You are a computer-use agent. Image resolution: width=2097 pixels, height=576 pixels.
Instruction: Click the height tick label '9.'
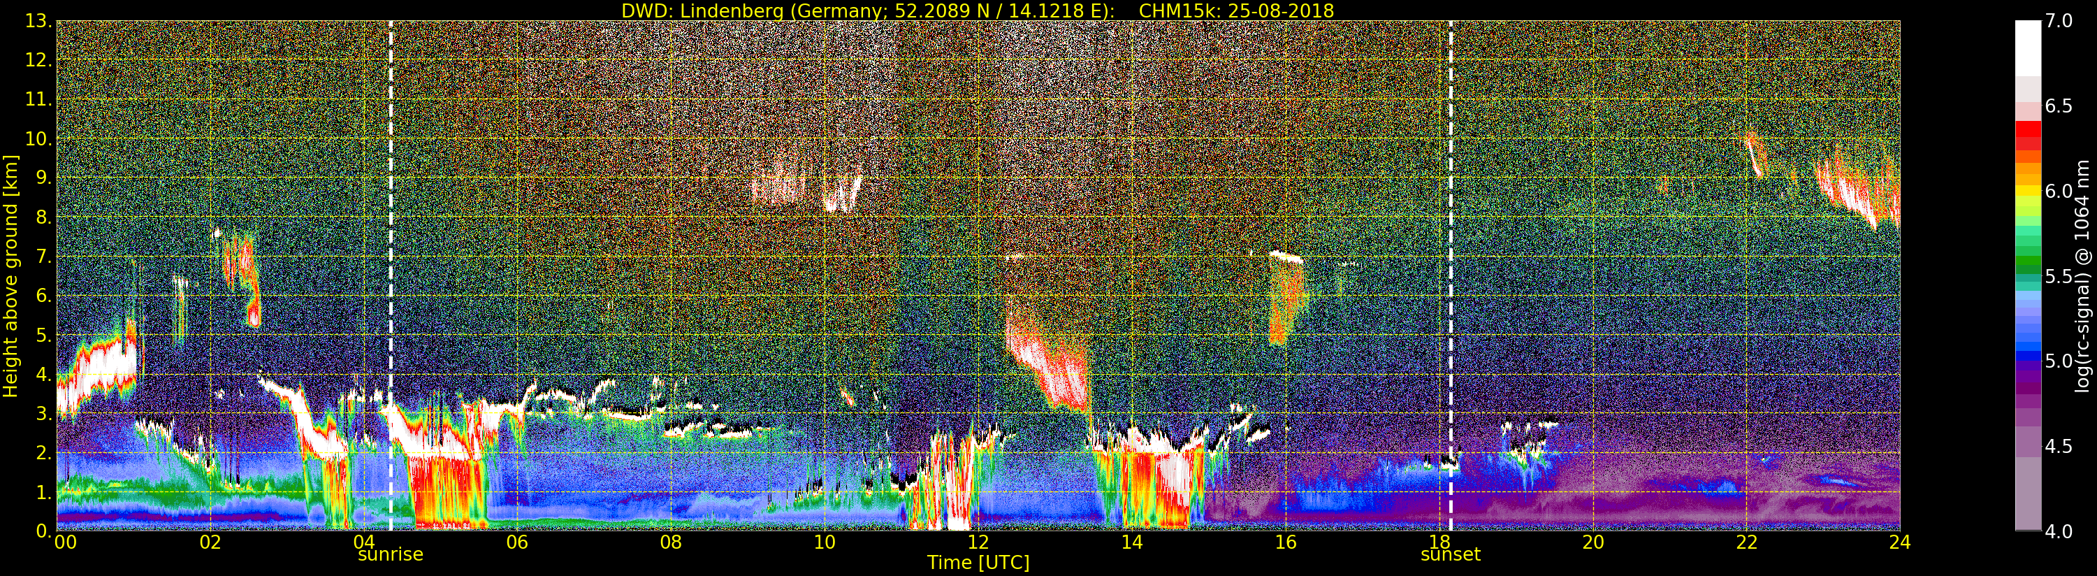tap(43, 178)
